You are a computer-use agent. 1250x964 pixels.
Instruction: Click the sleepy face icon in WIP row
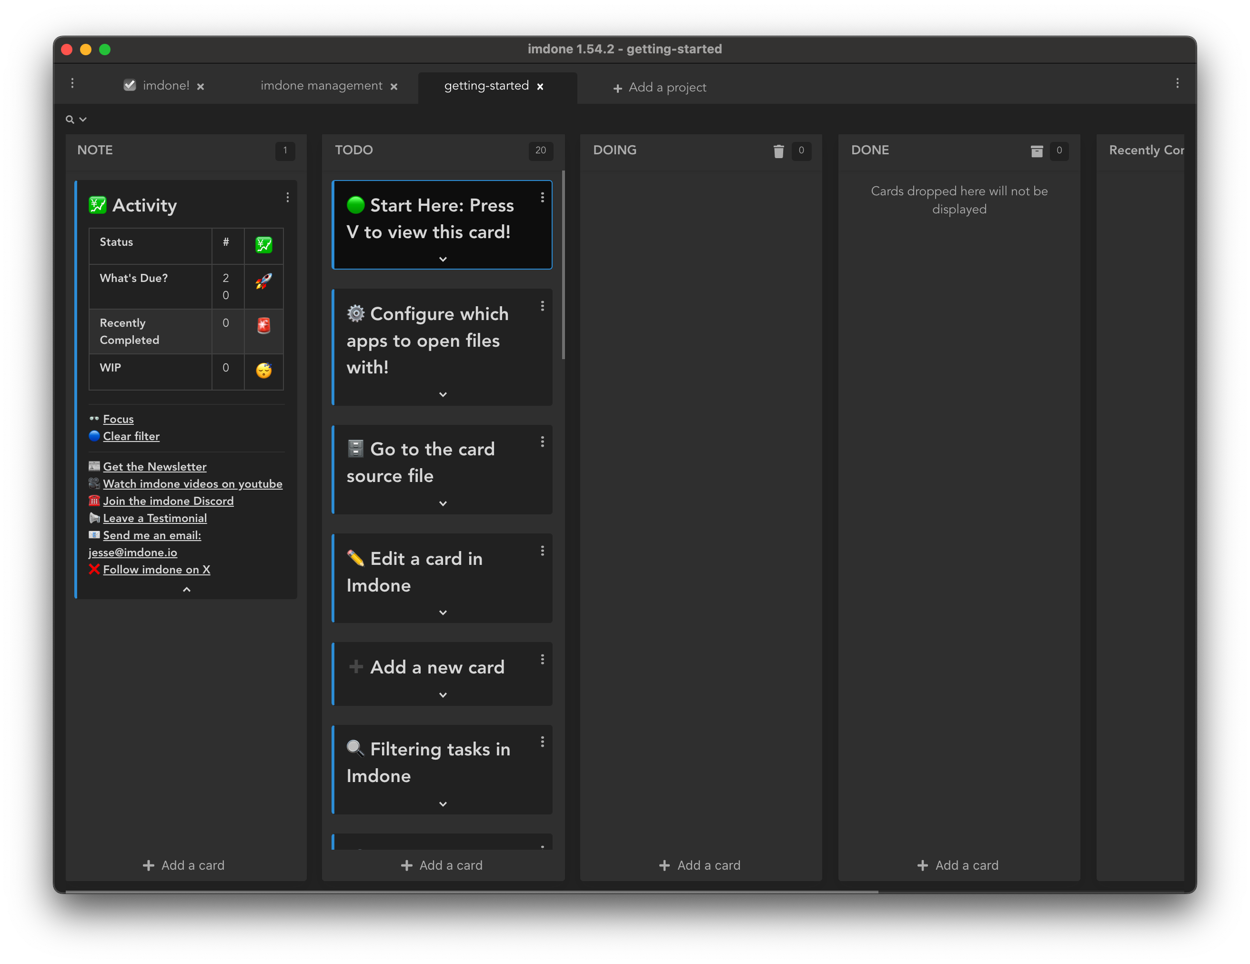[x=263, y=372]
